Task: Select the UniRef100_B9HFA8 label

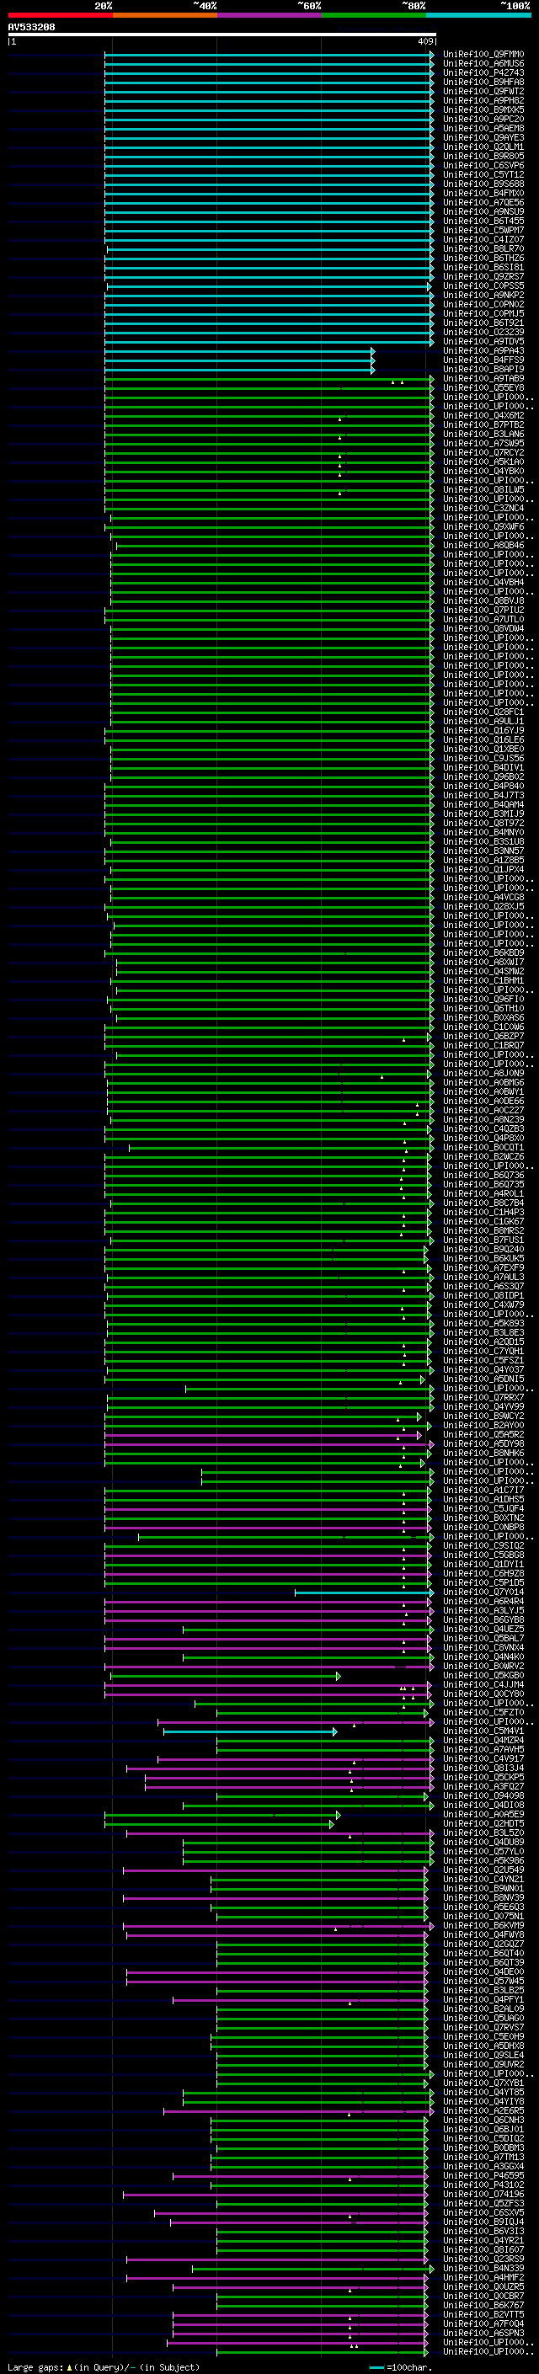Action: pos(483,82)
